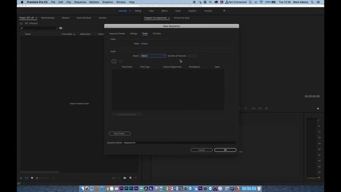The image size is (341, 192).
Task: Click the Clear trash icon in Project panel
Action: click(x=136, y=178)
